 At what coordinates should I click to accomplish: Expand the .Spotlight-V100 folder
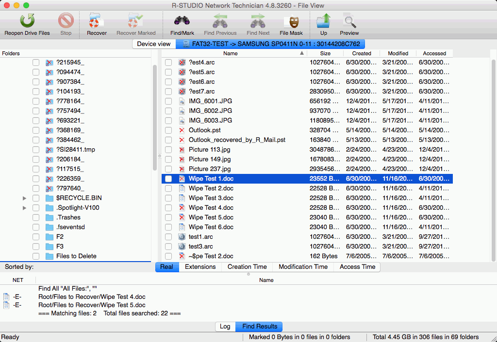coord(24,208)
